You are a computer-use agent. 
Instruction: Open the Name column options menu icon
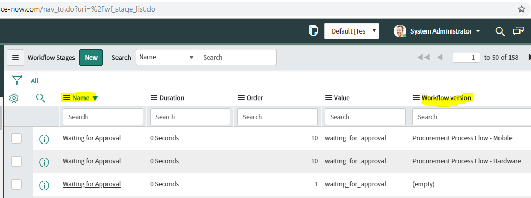coord(67,97)
